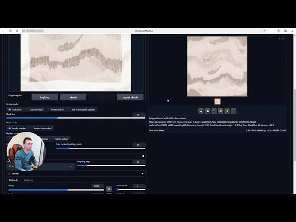Open the sampling method dropdown
Screen dimensions: 296x222
(x=41, y=166)
